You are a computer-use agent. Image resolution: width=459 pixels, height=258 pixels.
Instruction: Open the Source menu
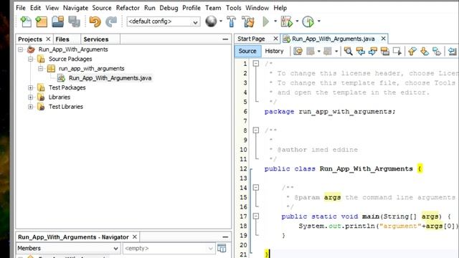point(102,8)
